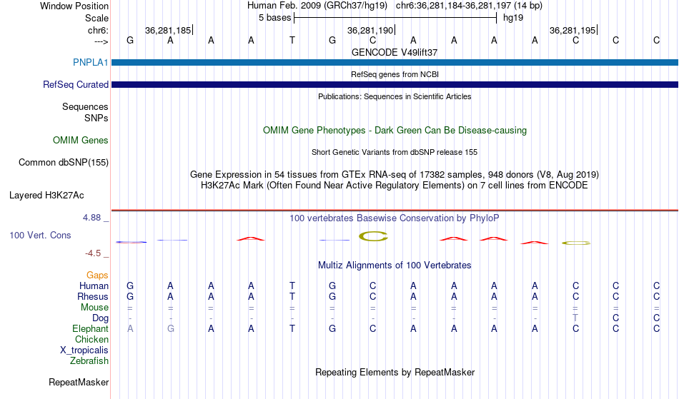This screenshot has width=679, height=399.
Task: Click the RepeatMasker track label
Action: pos(79,382)
